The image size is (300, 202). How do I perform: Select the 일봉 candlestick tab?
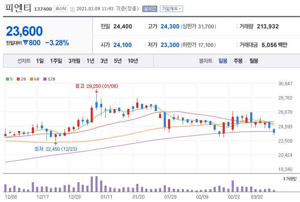[223, 61]
